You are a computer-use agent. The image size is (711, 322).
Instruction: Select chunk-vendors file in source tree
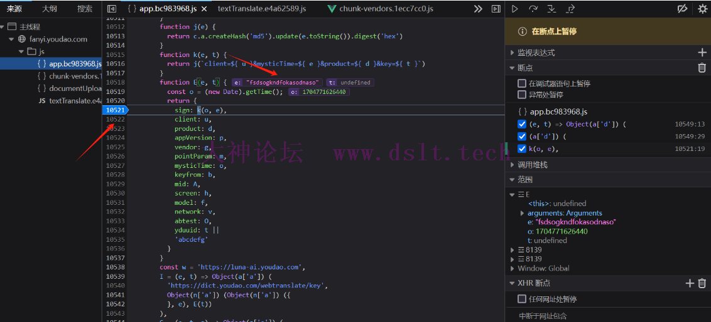coord(75,76)
